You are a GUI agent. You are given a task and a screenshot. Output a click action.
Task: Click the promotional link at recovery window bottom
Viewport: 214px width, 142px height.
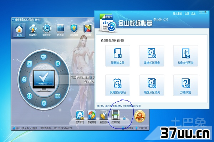tap(119, 106)
